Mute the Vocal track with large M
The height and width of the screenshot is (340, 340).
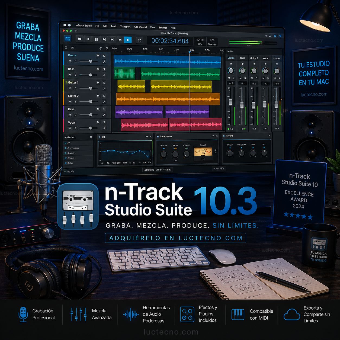(x=98, y=122)
